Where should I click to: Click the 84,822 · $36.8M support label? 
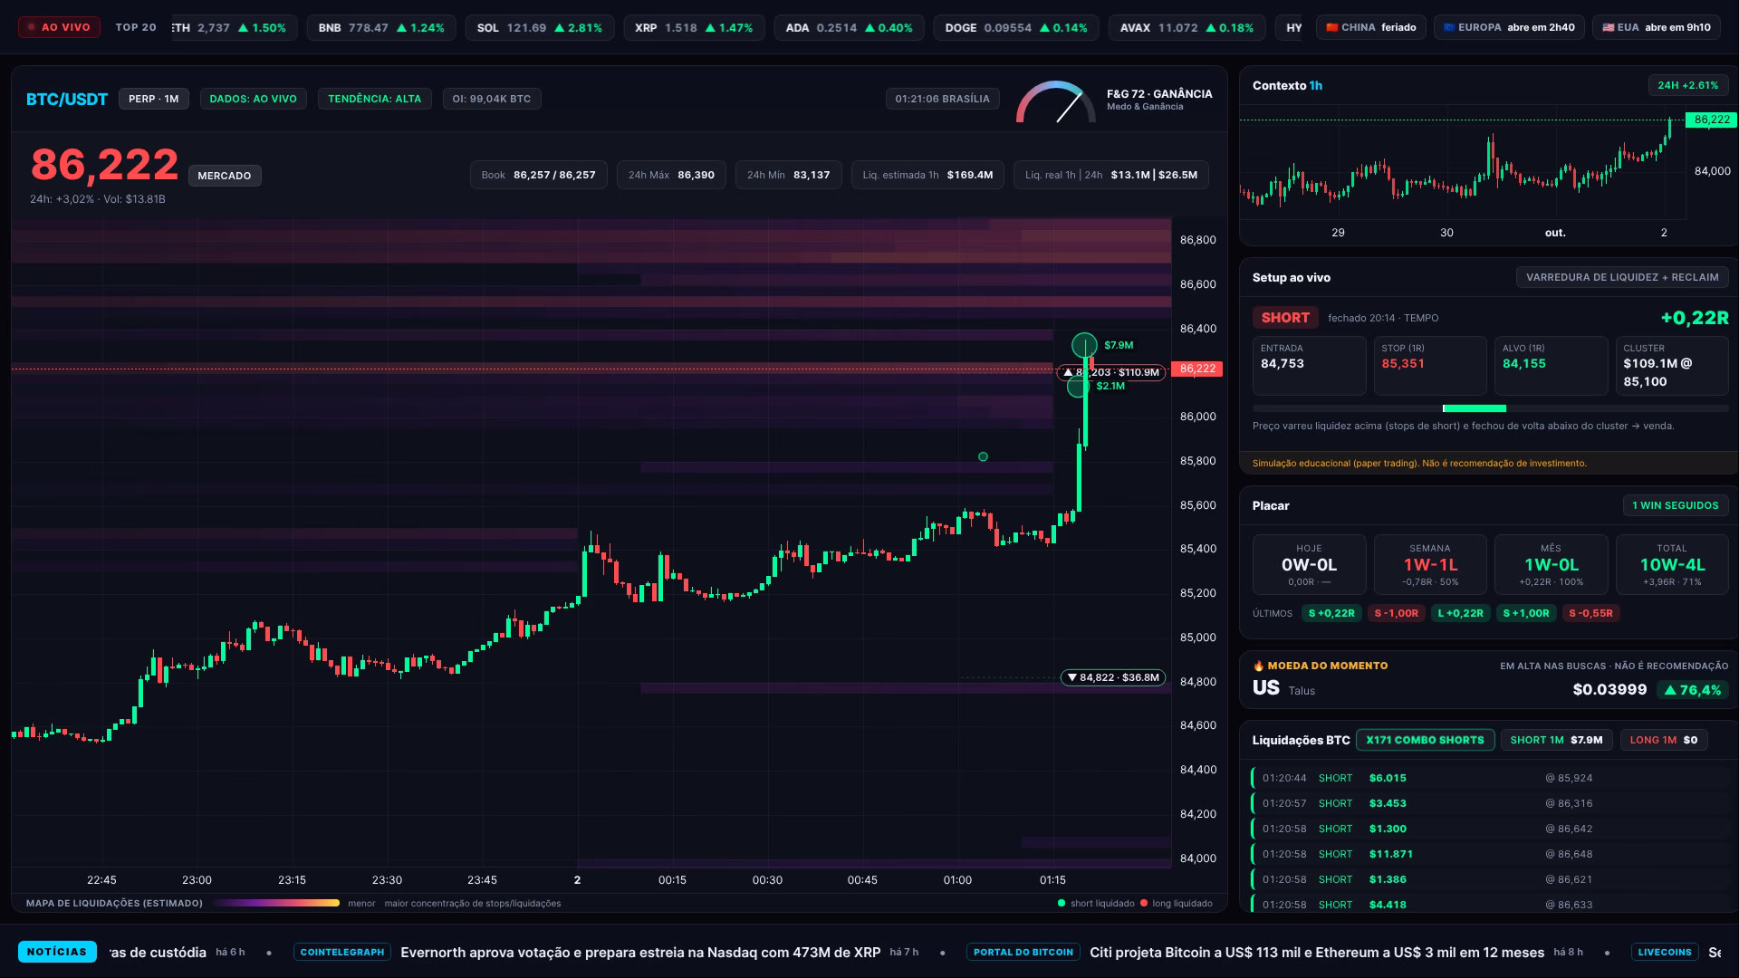pyautogui.click(x=1113, y=677)
